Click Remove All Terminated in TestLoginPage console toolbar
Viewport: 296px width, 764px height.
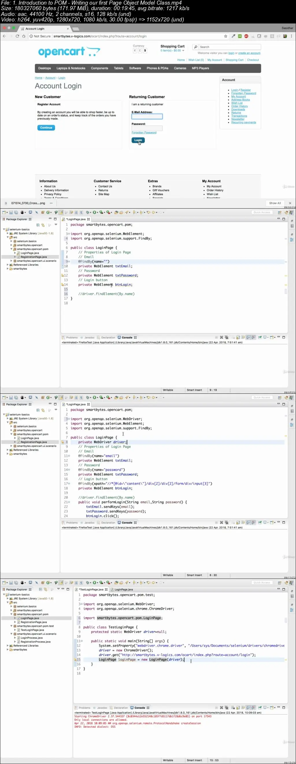click(226, 708)
